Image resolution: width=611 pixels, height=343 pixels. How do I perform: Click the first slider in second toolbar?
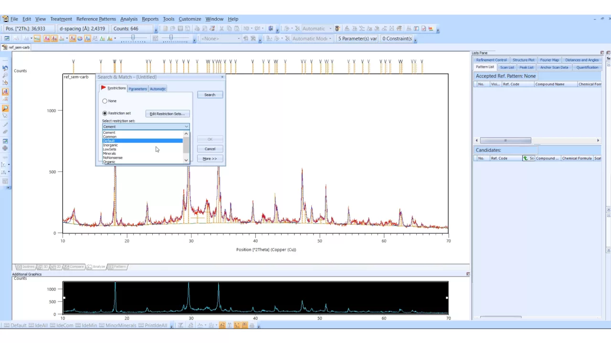[133, 39]
